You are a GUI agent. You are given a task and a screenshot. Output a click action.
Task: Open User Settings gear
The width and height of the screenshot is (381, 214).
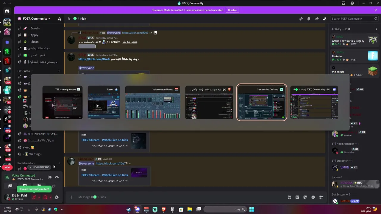pyautogui.click(x=57, y=197)
